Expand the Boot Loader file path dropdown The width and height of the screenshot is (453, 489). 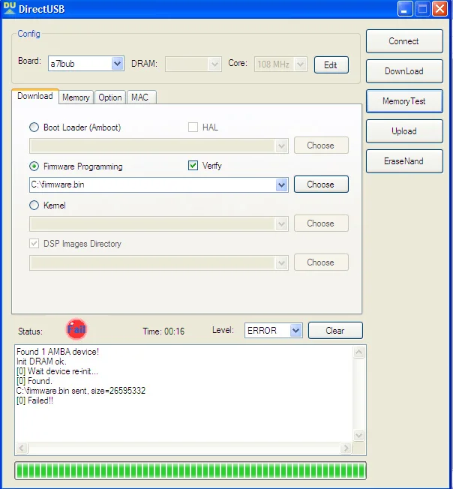click(x=281, y=146)
